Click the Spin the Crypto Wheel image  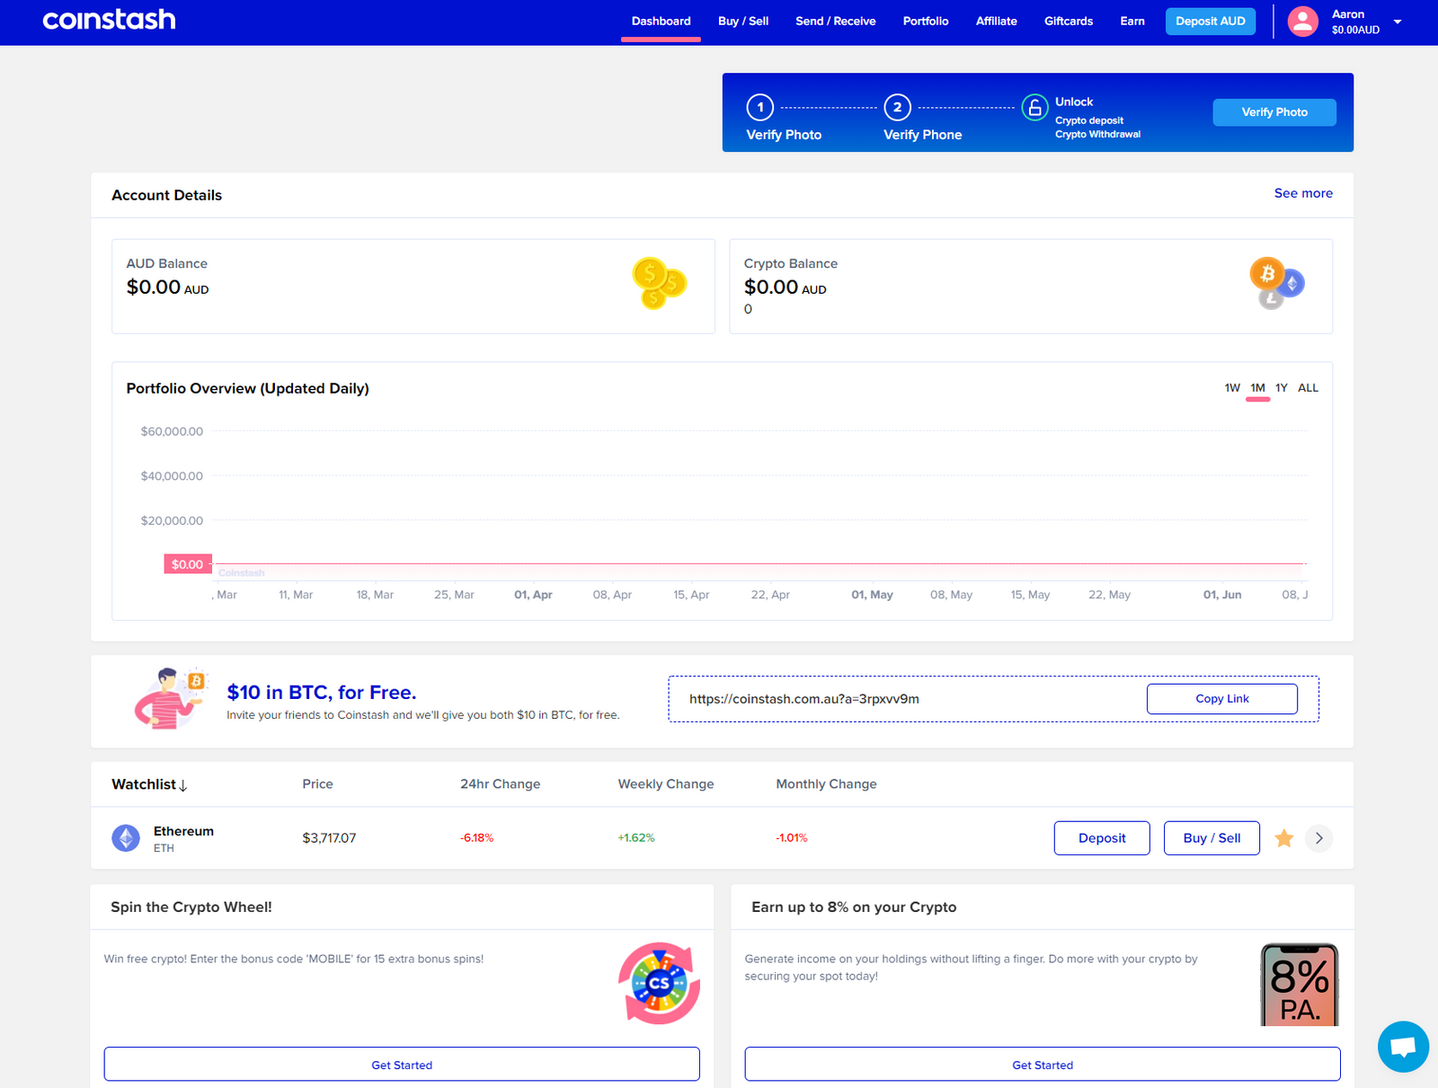coord(660,983)
